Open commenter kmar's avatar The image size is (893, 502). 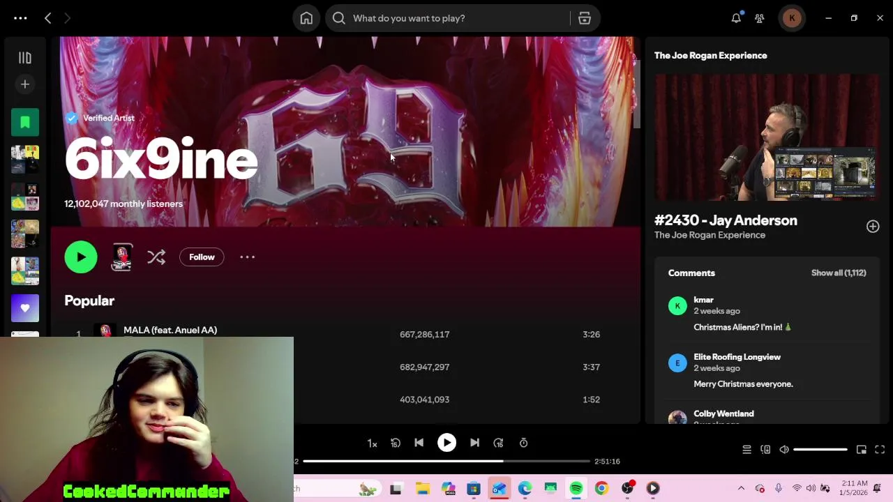pyautogui.click(x=677, y=305)
